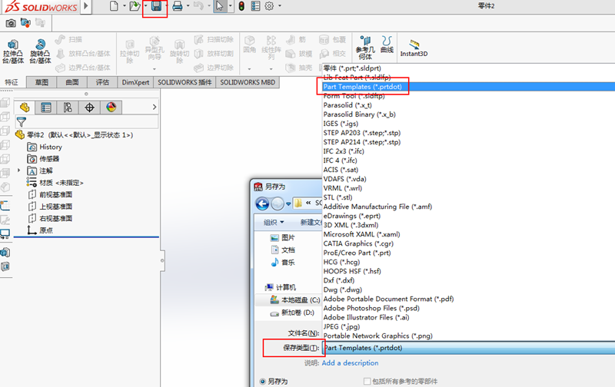615x387 pixels.
Task: Switch to SOLIDWORKS 插件 tab
Action: click(x=184, y=82)
